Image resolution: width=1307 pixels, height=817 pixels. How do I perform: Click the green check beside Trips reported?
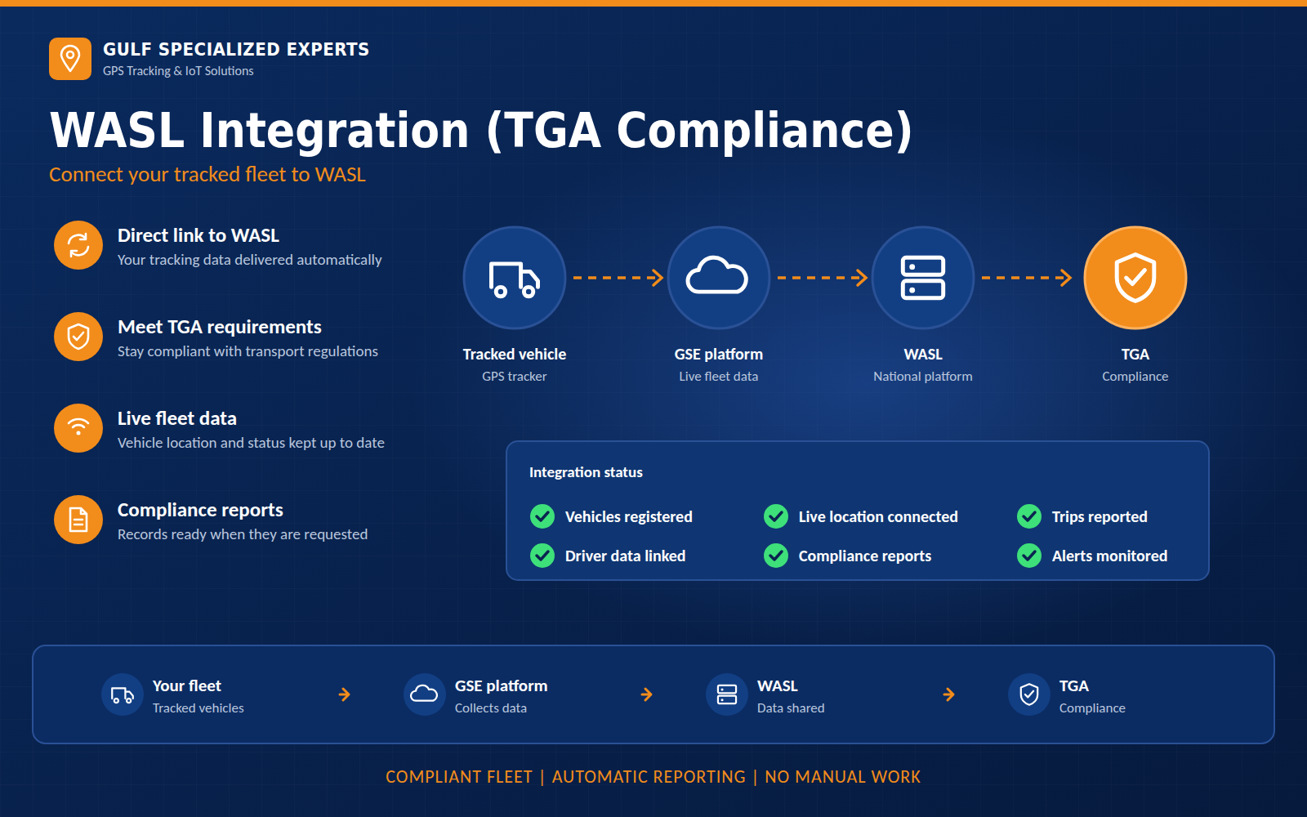click(x=1029, y=516)
